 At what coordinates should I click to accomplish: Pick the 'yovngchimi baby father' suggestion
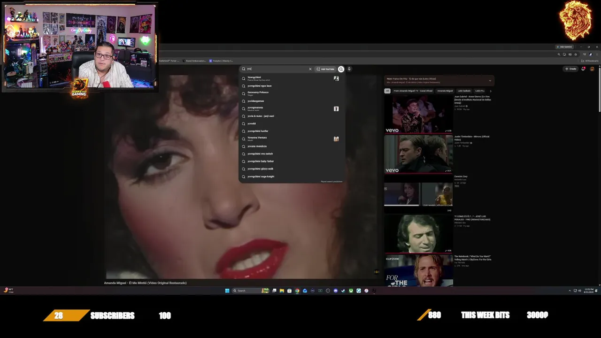click(x=292, y=161)
